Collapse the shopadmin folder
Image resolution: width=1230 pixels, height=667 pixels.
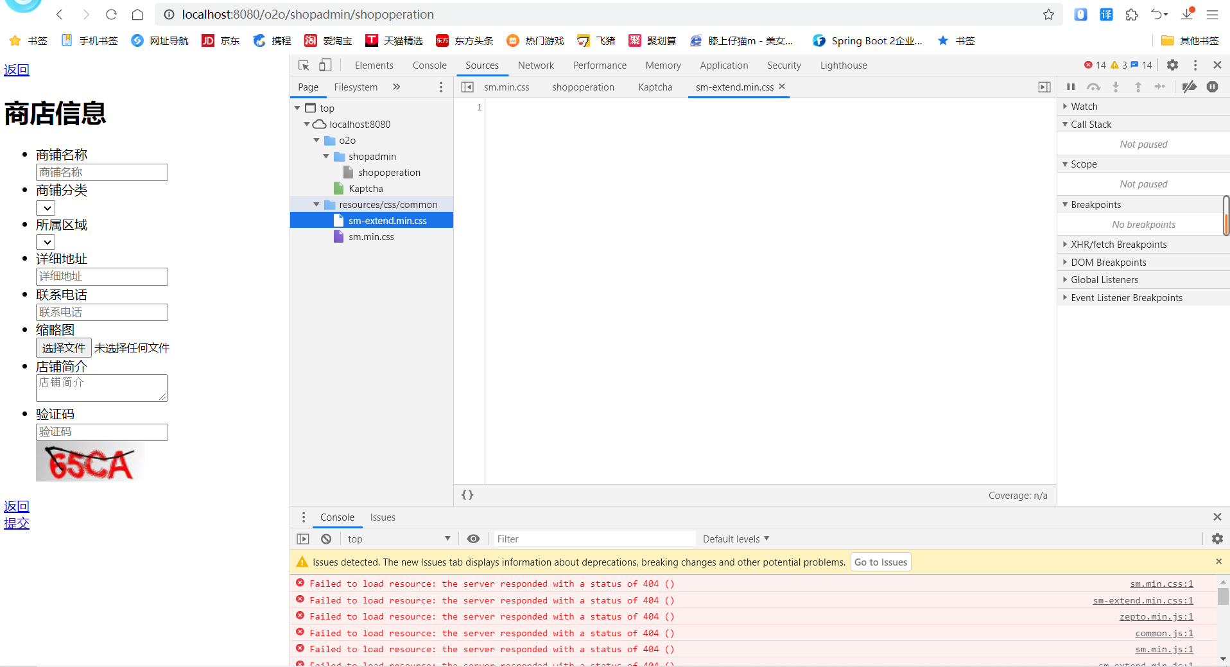tap(326, 156)
